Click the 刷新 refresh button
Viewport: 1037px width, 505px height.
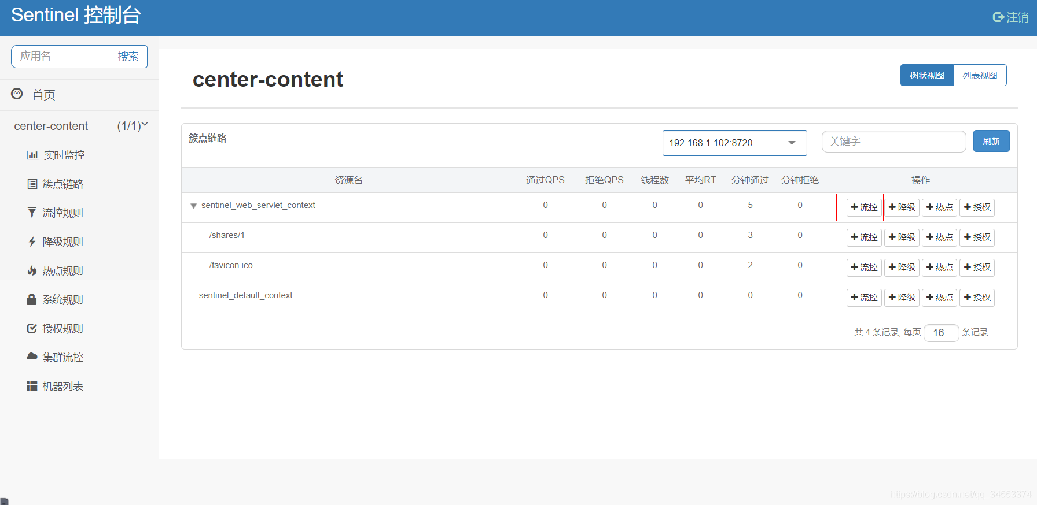pos(991,141)
